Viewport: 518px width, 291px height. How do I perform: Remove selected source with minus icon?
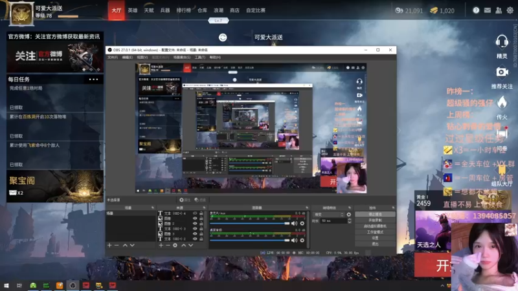[x=168, y=245]
